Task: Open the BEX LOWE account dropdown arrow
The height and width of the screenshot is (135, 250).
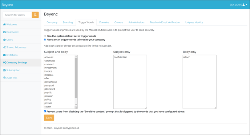Action: click(246, 5)
